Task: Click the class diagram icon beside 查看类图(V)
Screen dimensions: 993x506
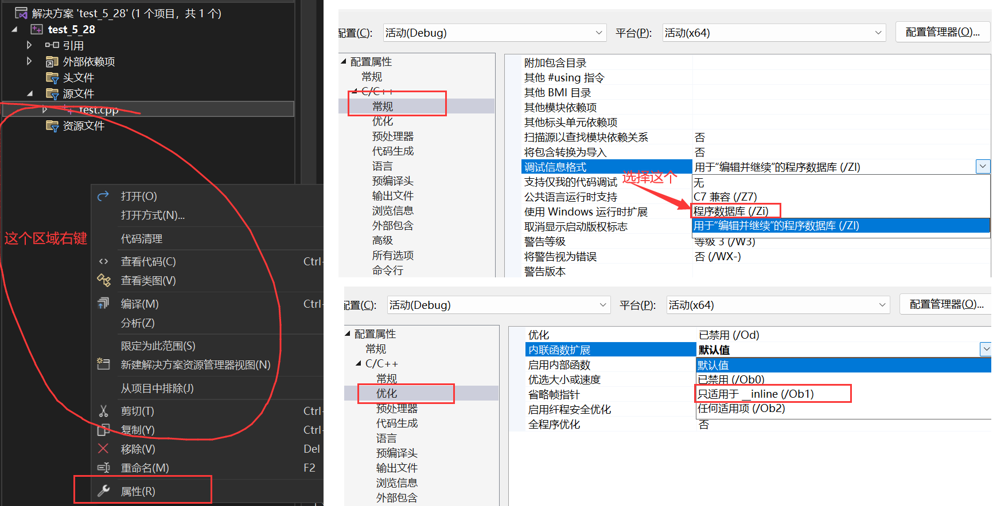Action: tap(103, 280)
